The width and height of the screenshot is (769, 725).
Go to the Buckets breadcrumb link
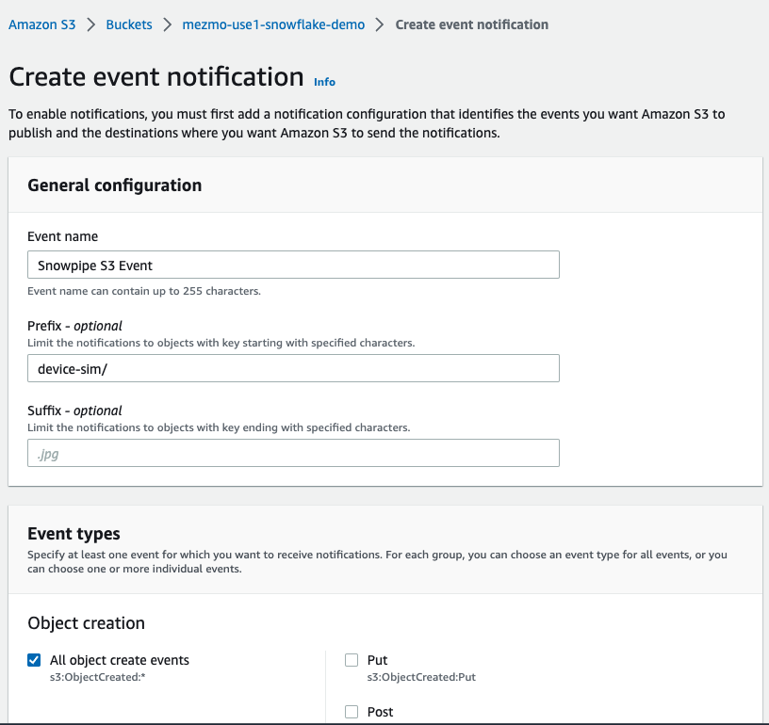tap(129, 24)
